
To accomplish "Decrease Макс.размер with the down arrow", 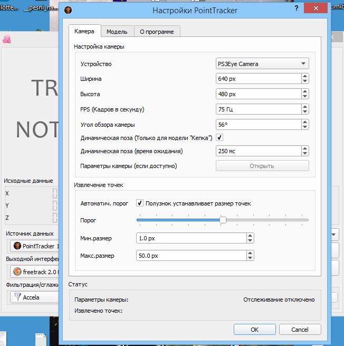I will coord(250,258).
